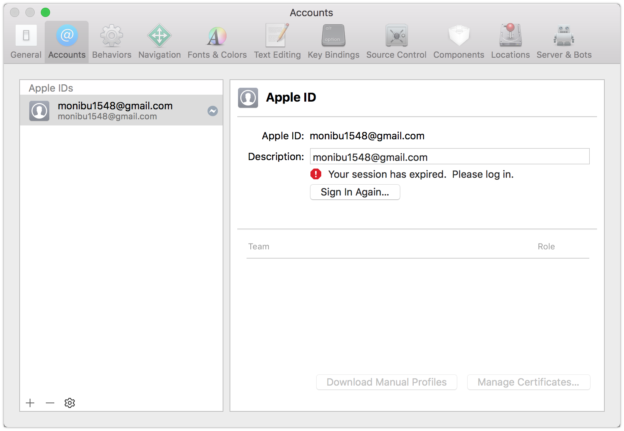The height and width of the screenshot is (431, 624).
Task: Click the red session expired warning icon
Action: 316,174
